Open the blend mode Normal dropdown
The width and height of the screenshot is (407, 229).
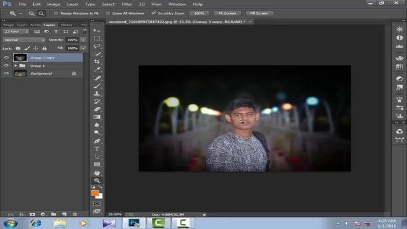[x=24, y=39]
